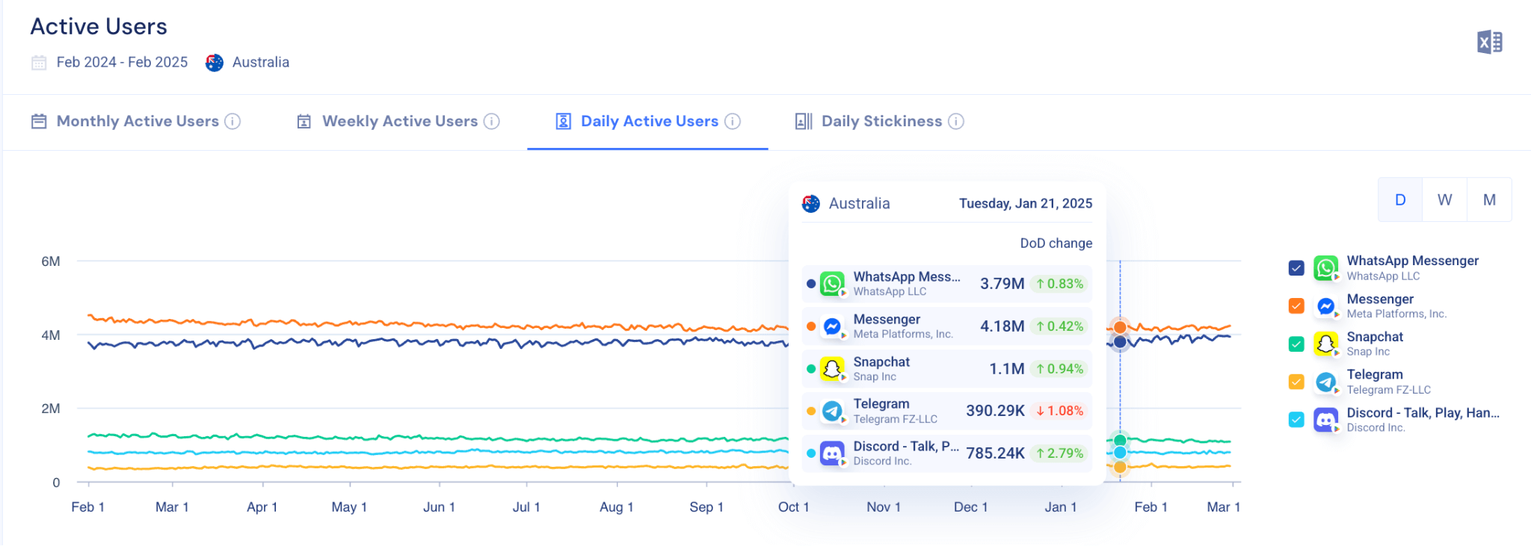Click the Snapchat app icon in legend
Screen dimensions: 1531x546
[x=1326, y=344]
